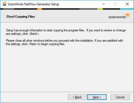
Task: Click the orange SolarWinds flame logo
Action: 127,16
